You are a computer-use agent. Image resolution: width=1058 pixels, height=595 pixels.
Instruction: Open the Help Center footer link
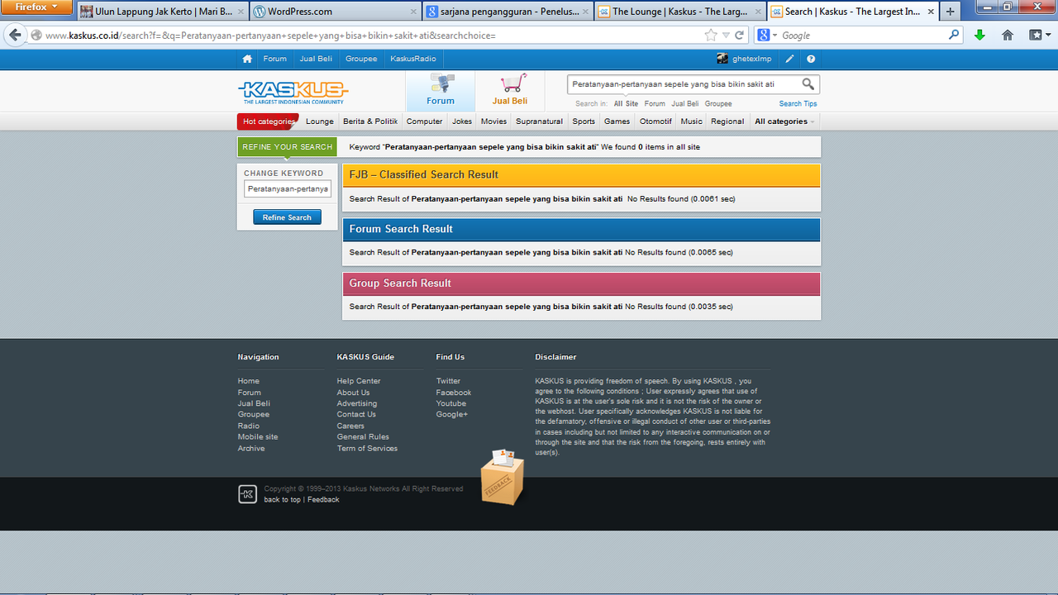[x=359, y=381]
